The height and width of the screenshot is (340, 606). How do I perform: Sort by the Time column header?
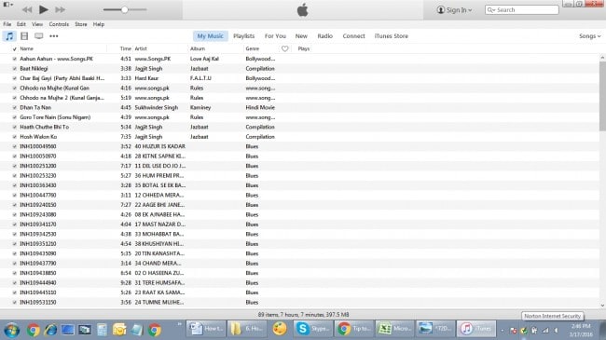(x=125, y=48)
